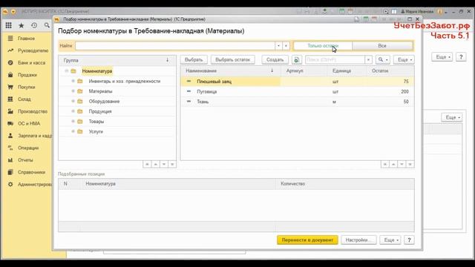Open Зарплата и кадры section
The image size is (475, 267).
click(35, 136)
